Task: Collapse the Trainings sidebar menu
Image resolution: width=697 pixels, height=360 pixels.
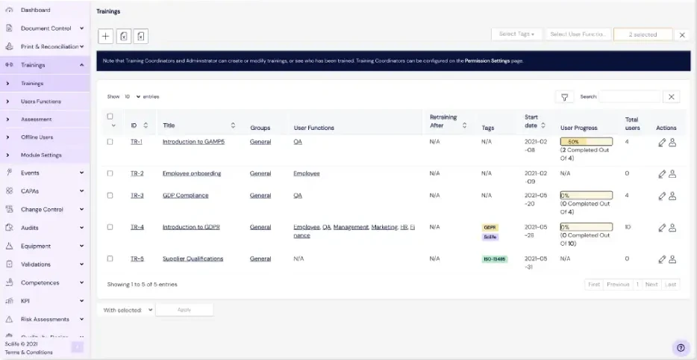Action: pos(45,65)
